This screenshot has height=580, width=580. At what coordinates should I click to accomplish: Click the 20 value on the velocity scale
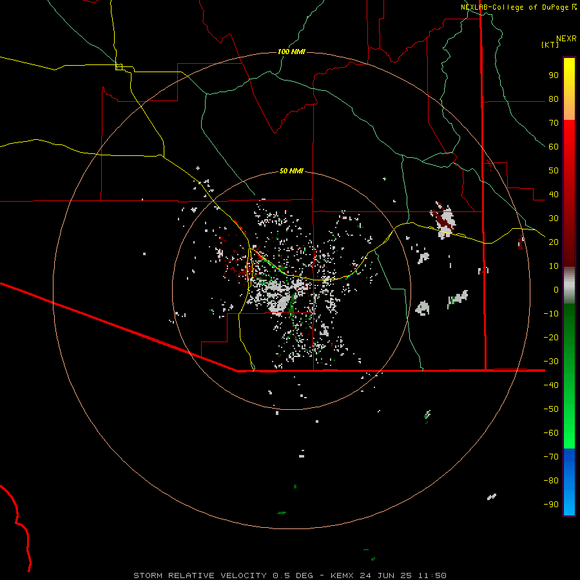(x=554, y=242)
